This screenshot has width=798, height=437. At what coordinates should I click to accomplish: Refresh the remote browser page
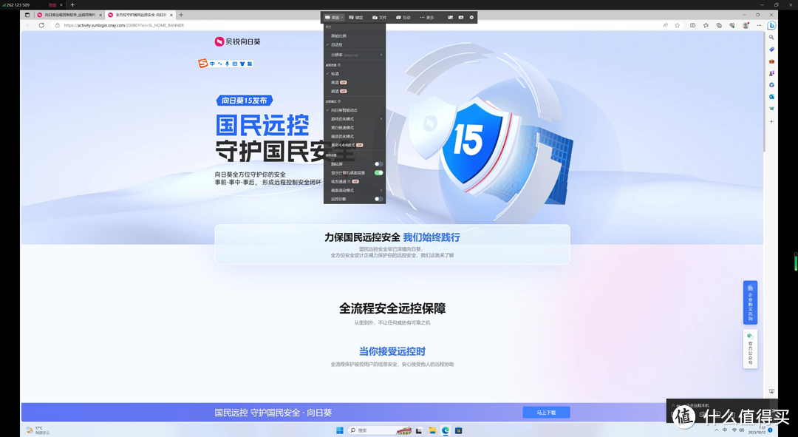pos(41,25)
